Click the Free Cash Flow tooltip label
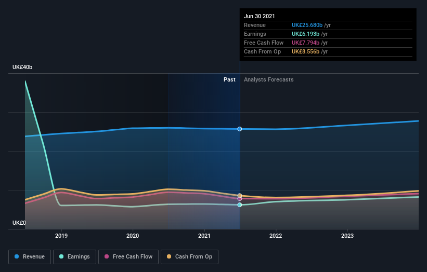This screenshot has height=272, width=427. click(264, 43)
